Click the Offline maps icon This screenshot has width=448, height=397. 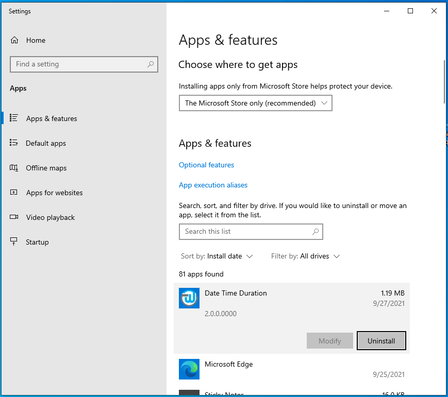[x=14, y=168]
